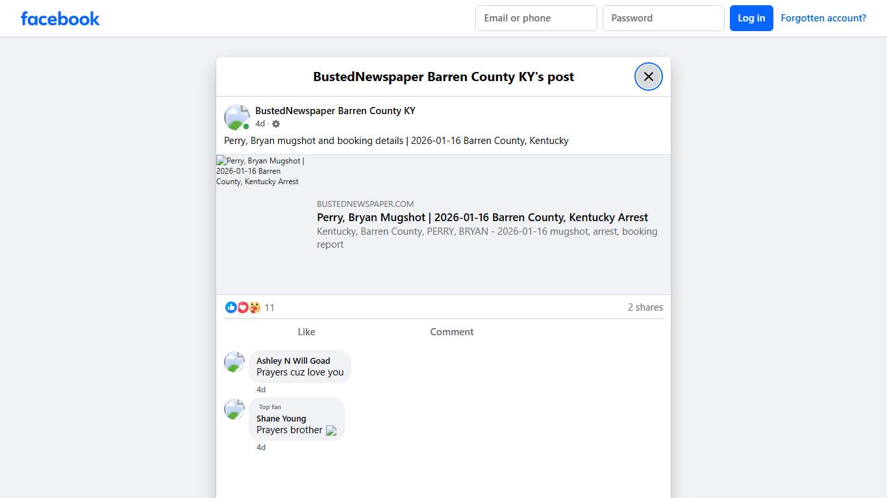This screenshot has width=887, height=498.
Task: Click the Facebook logo
Action: click(x=60, y=18)
